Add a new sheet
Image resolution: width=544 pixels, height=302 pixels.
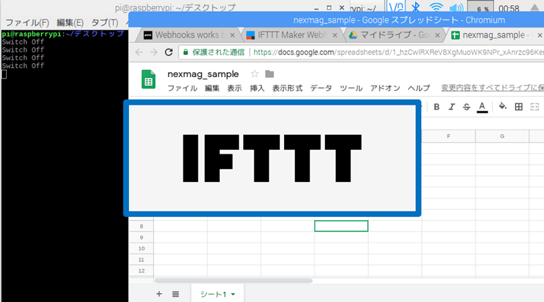coord(159,294)
